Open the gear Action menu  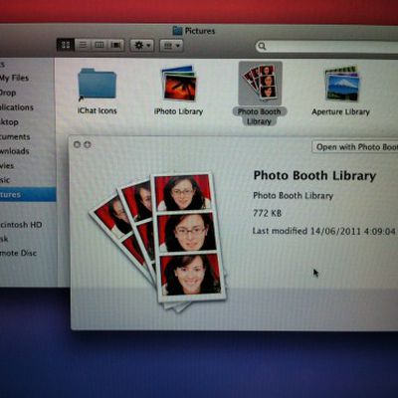142,45
